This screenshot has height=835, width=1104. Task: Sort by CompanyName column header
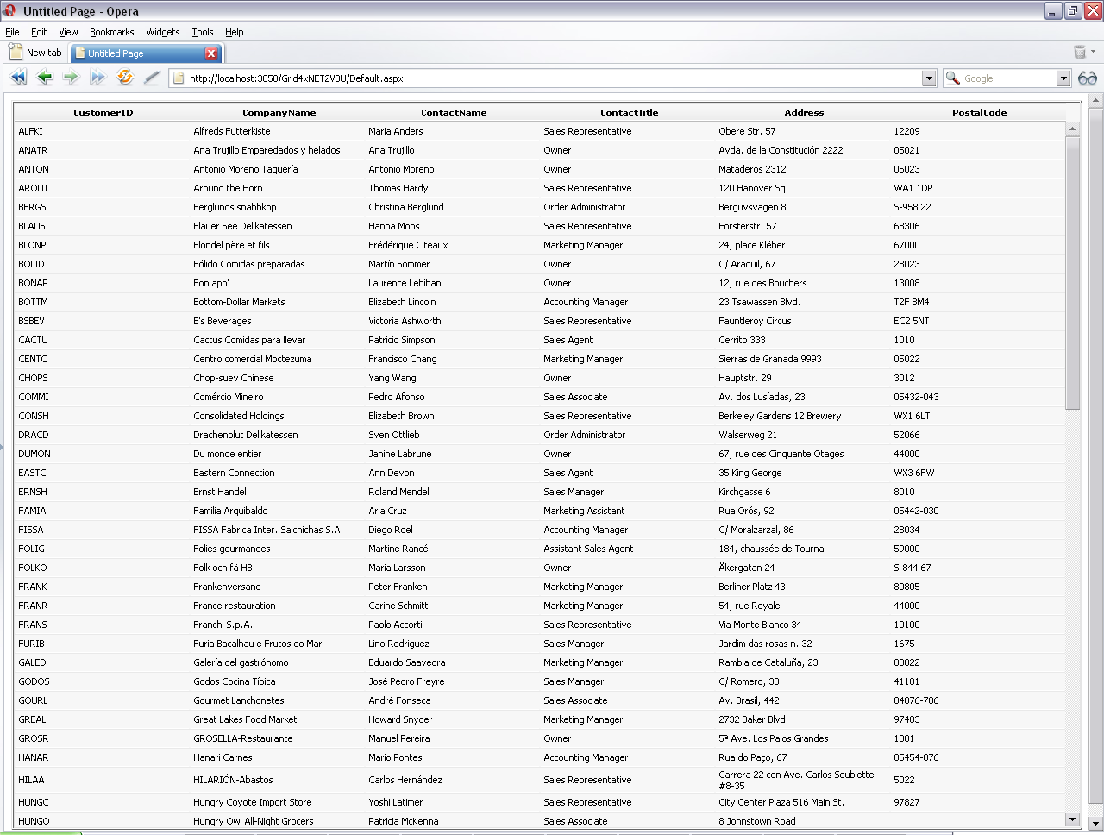[x=279, y=112]
